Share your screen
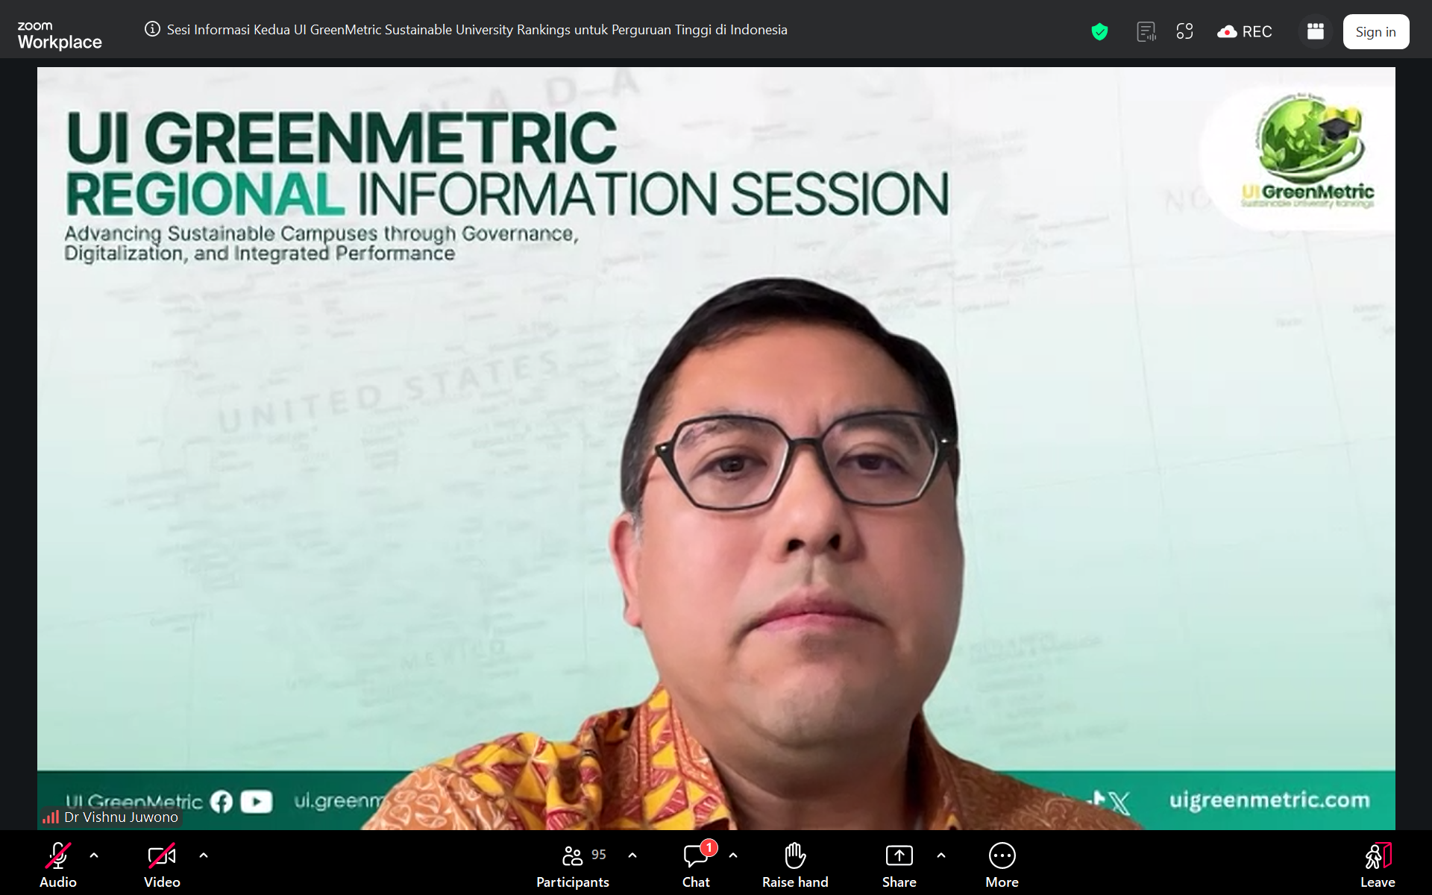1432x895 pixels. 899,865
